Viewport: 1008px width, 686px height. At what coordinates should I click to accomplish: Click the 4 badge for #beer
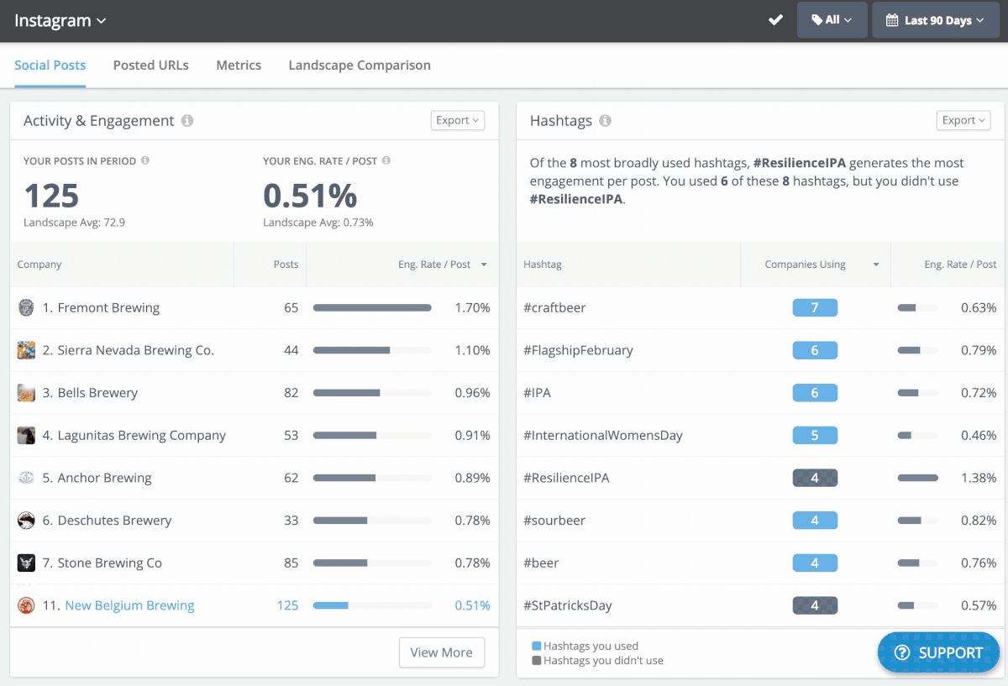815,563
